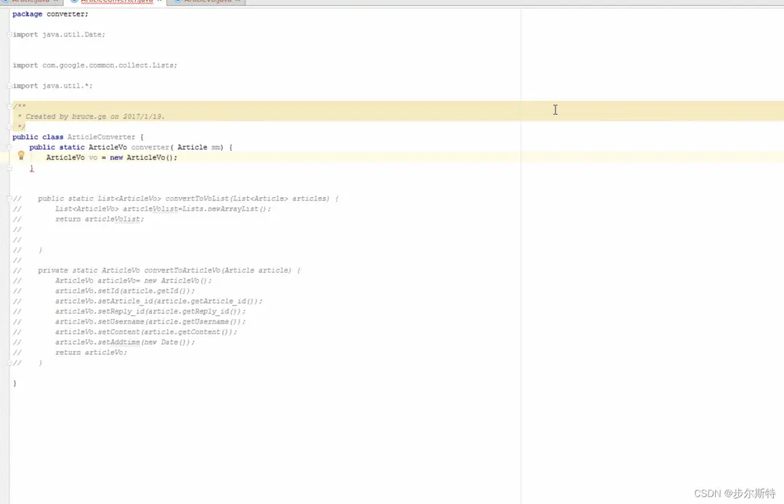Select the ArticleVo.java tab
The image size is (784, 504).
pos(208,1)
